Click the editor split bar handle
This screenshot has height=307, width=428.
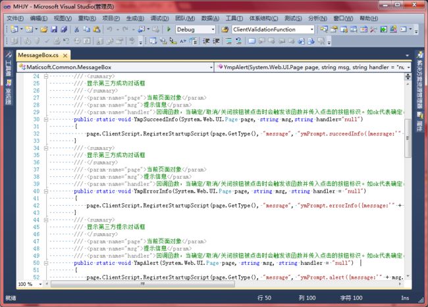(x=408, y=76)
